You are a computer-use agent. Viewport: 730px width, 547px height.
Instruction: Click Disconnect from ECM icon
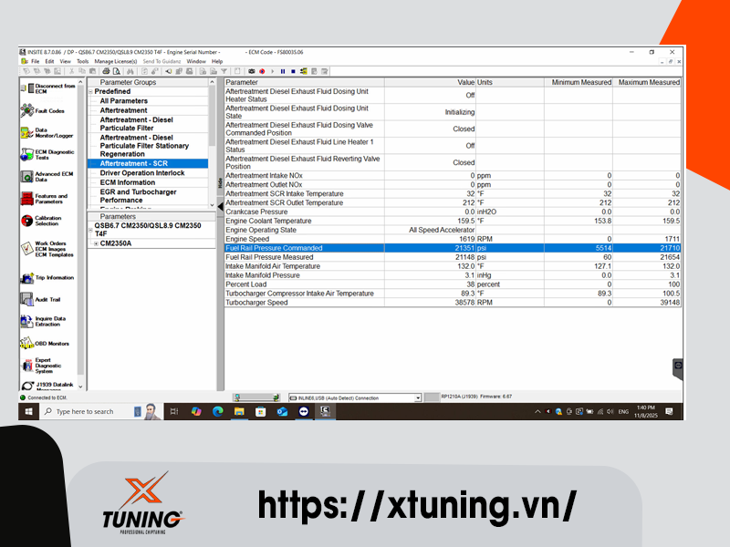pyautogui.click(x=27, y=87)
